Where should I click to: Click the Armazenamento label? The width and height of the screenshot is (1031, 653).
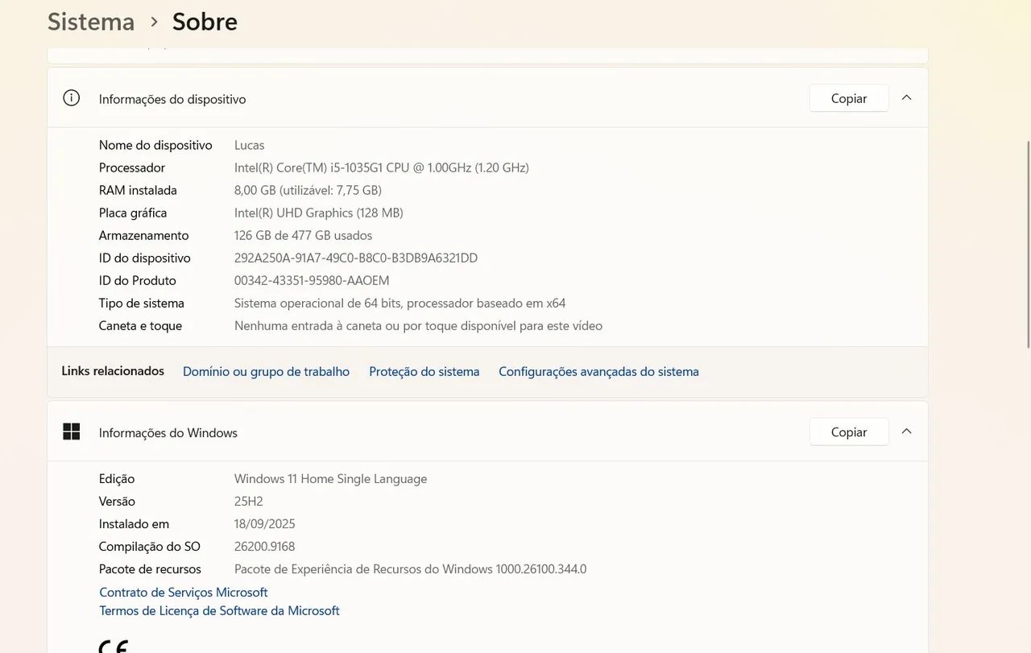(144, 235)
